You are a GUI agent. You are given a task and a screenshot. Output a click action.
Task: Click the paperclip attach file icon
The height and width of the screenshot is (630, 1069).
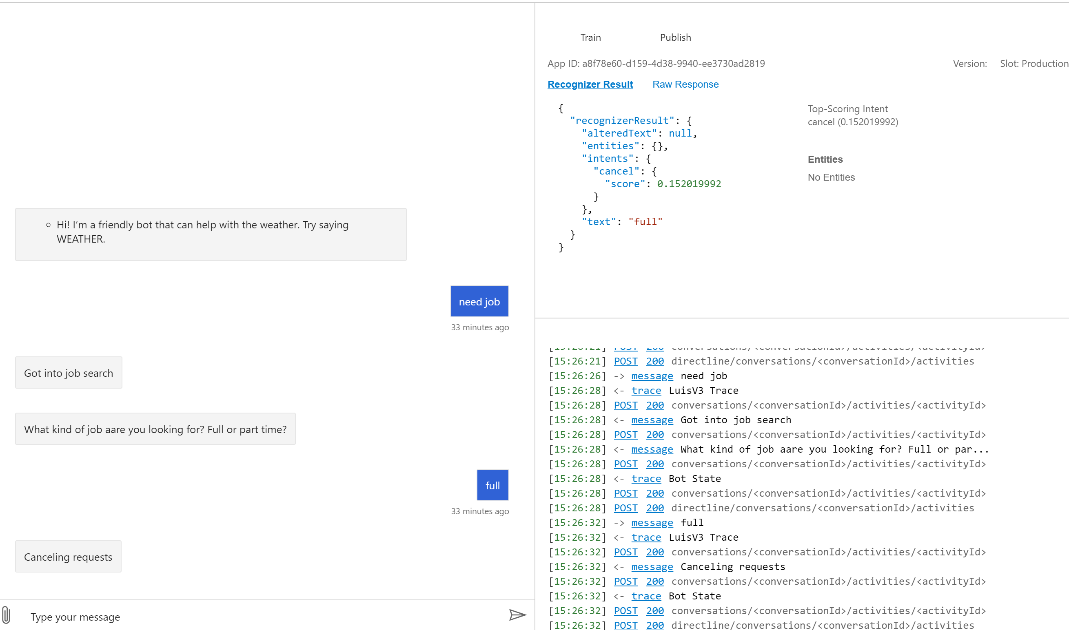pos(7,615)
